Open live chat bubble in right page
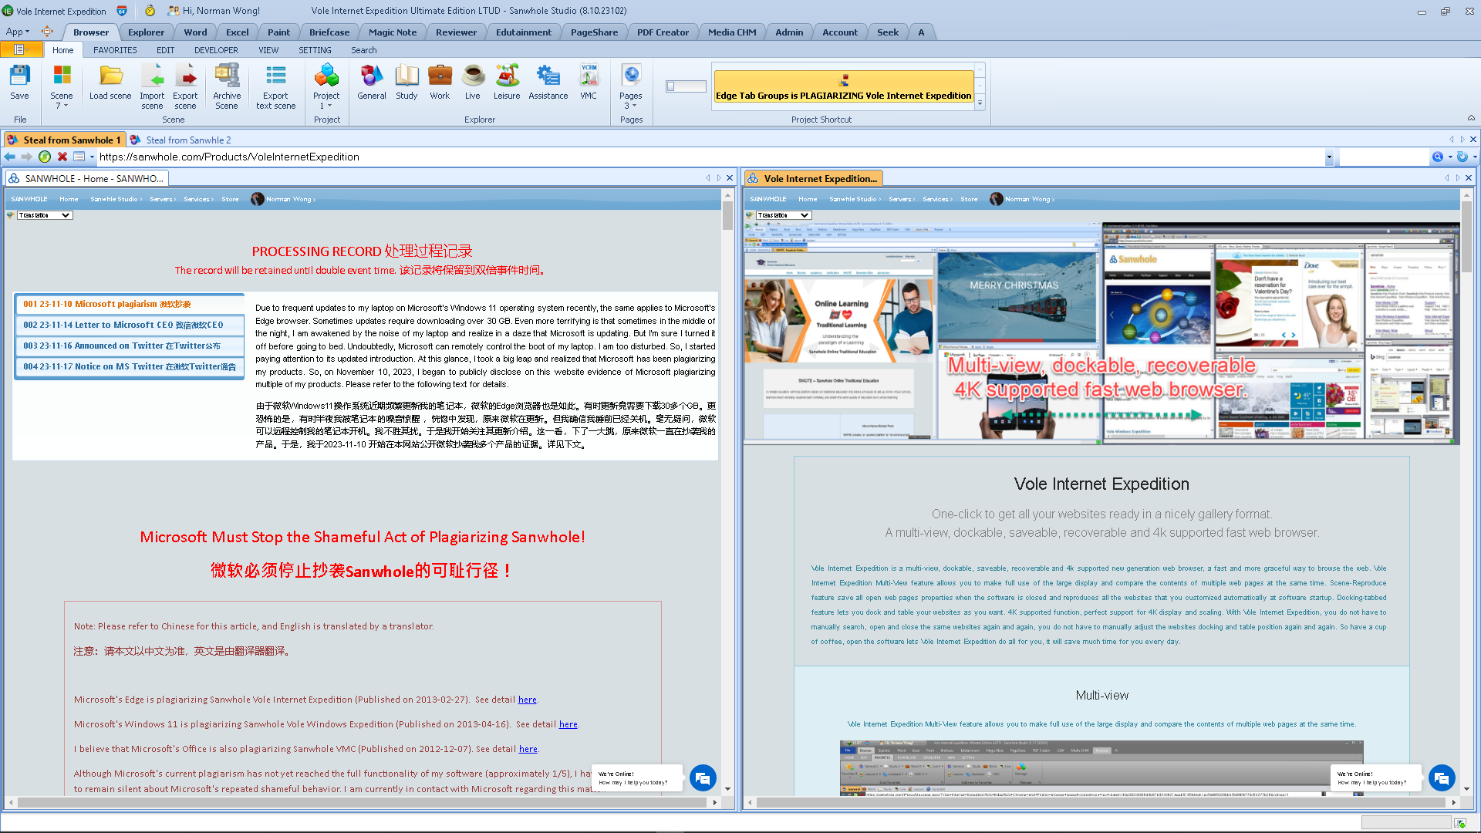Viewport: 1481px width, 833px height. [x=1442, y=778]
